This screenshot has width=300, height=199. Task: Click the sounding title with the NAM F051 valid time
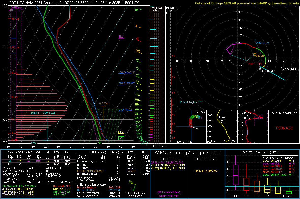74,3
